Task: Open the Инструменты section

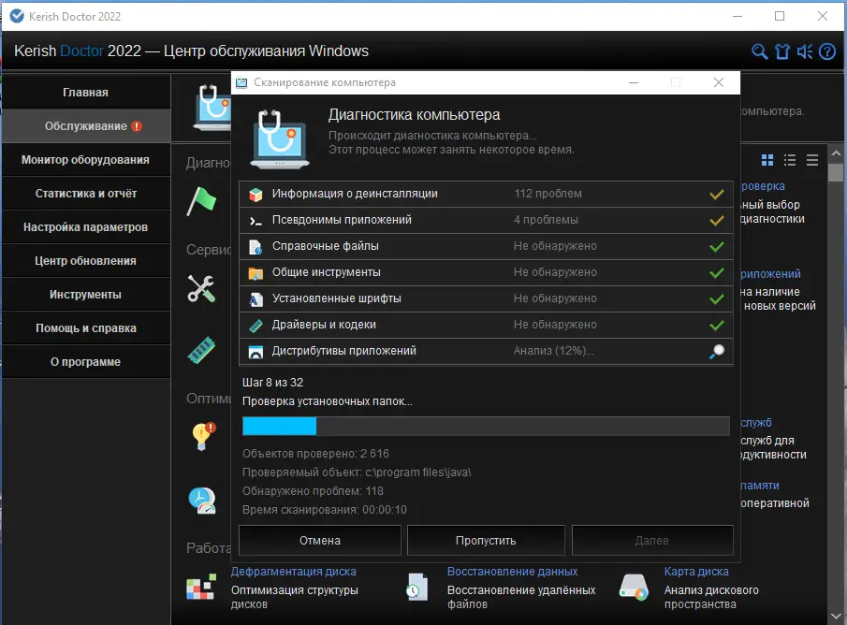Action: click(x=86, y=295)
